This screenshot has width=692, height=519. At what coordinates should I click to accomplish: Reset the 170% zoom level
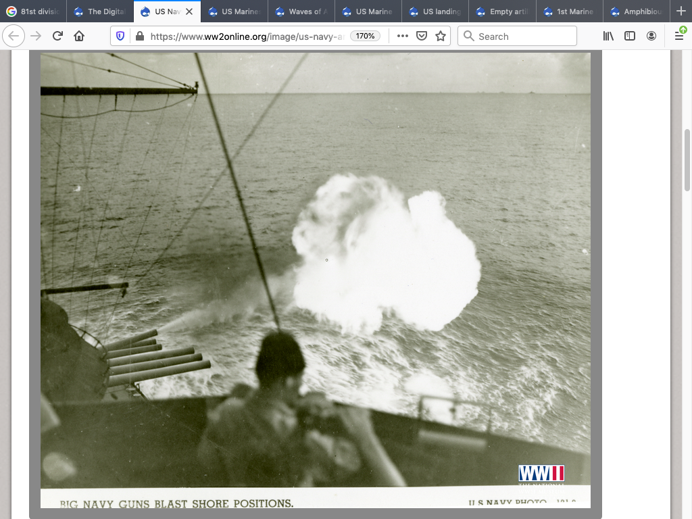point(365,36)
